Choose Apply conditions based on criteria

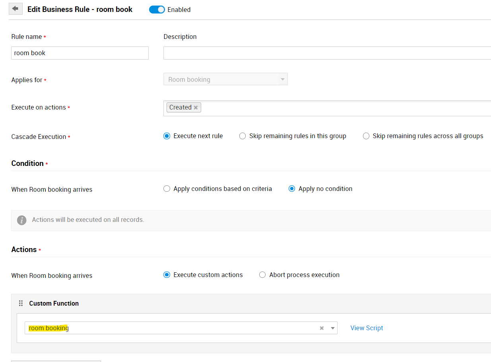[x=167, y=189]
